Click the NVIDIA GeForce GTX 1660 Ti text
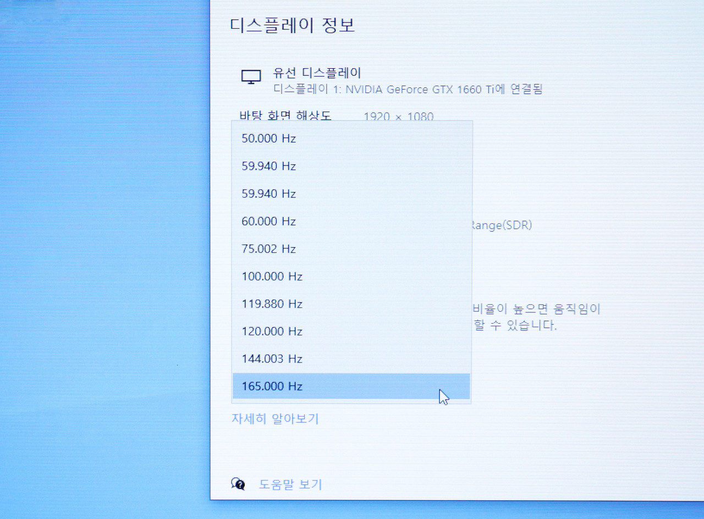This screenshot has width=704, height=519. 429,89
